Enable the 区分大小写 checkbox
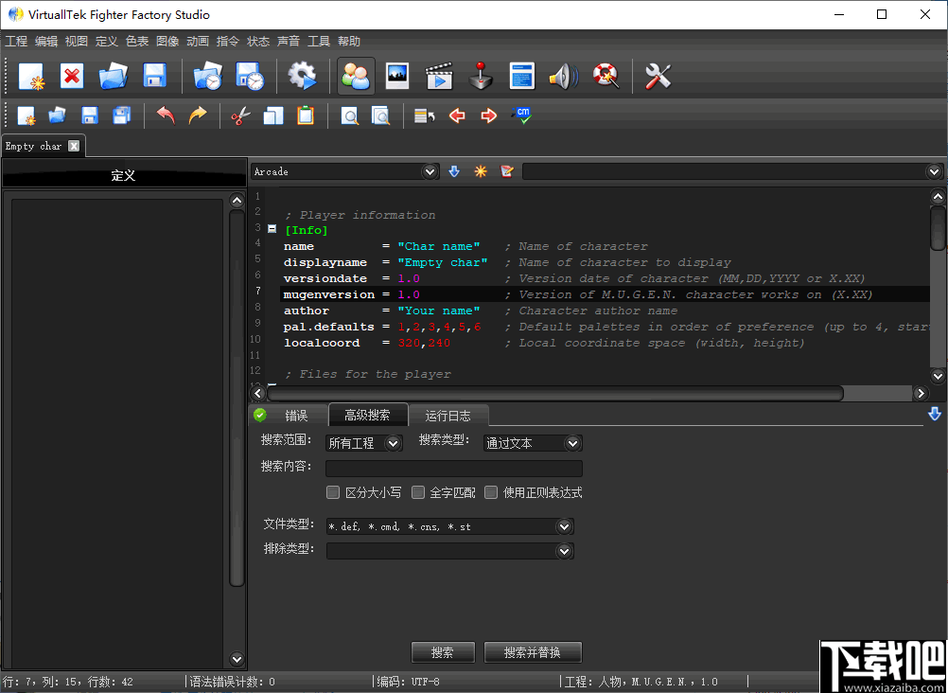Screen dimensions: 948x693 (x=333, y=492)
